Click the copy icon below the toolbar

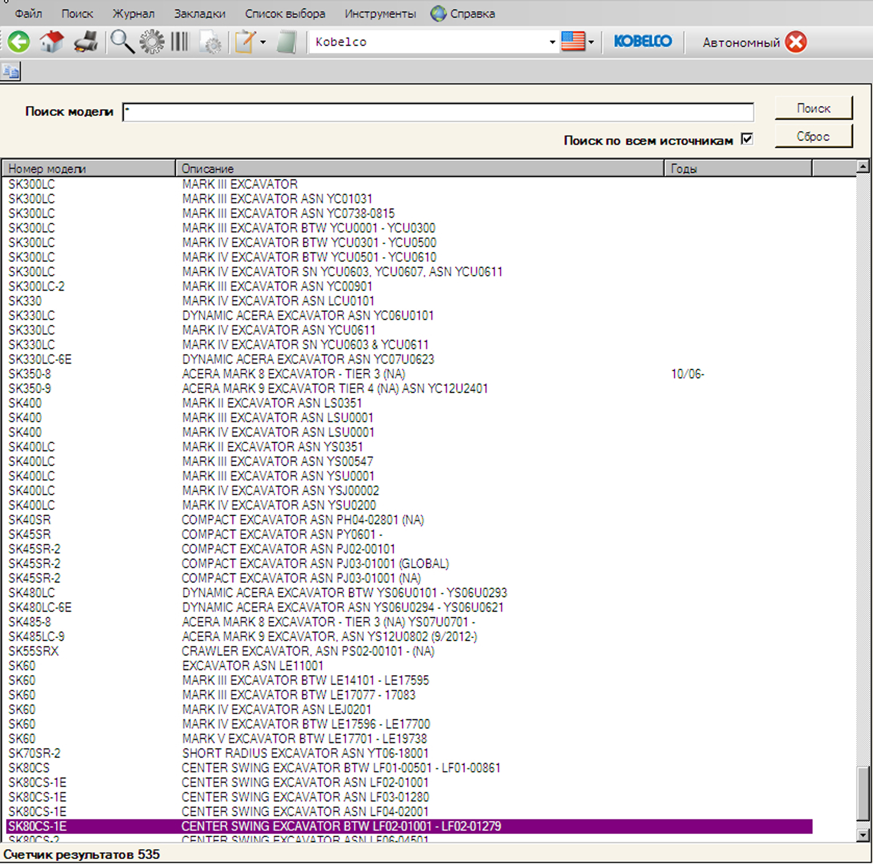tap(10, 71)
